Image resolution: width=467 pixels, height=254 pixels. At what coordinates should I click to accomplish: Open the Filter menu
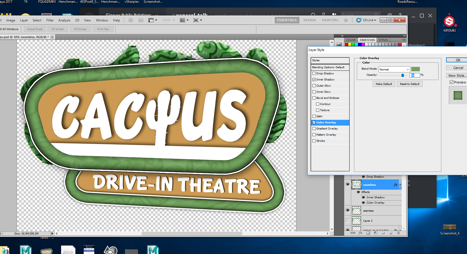[50, 20]
